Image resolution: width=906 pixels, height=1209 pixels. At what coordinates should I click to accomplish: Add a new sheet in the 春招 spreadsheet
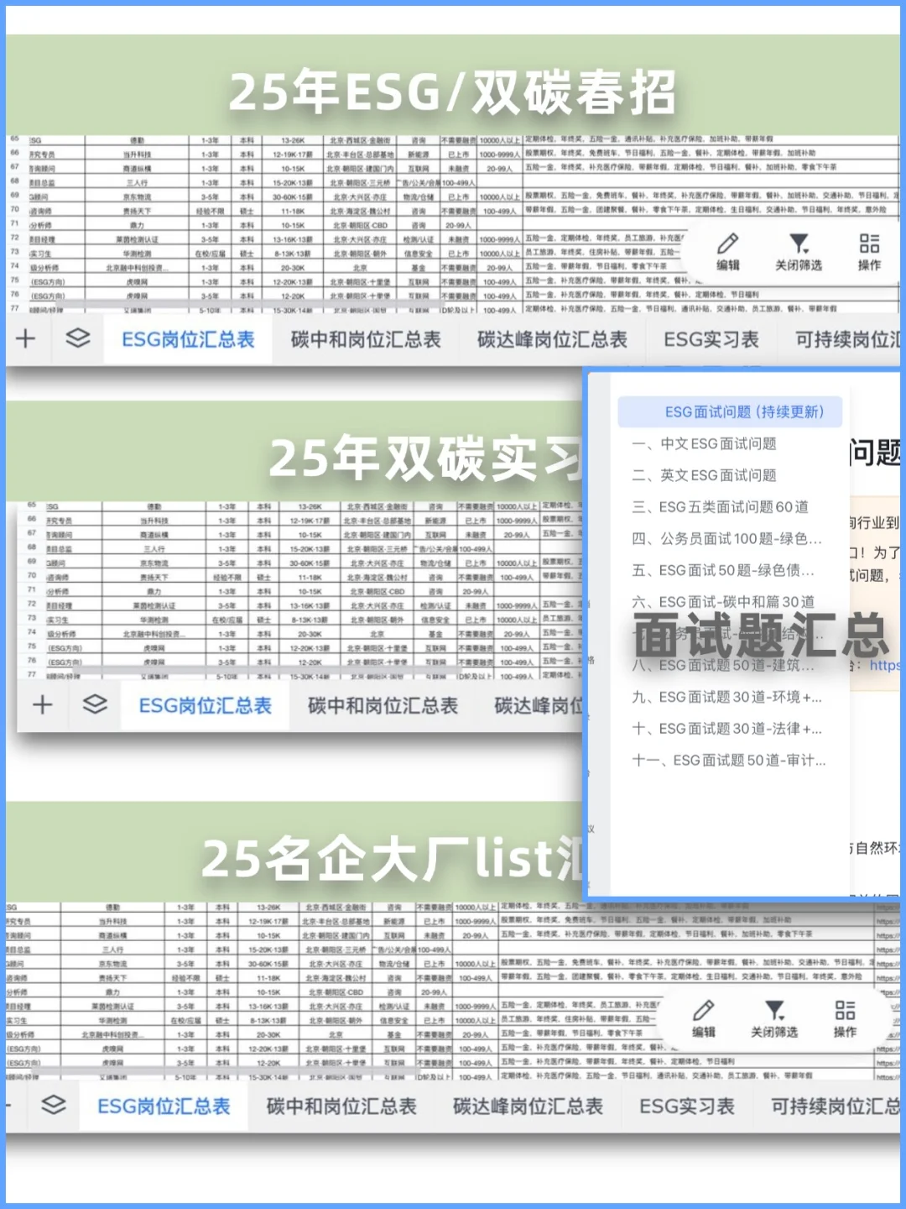coord(26,339)
